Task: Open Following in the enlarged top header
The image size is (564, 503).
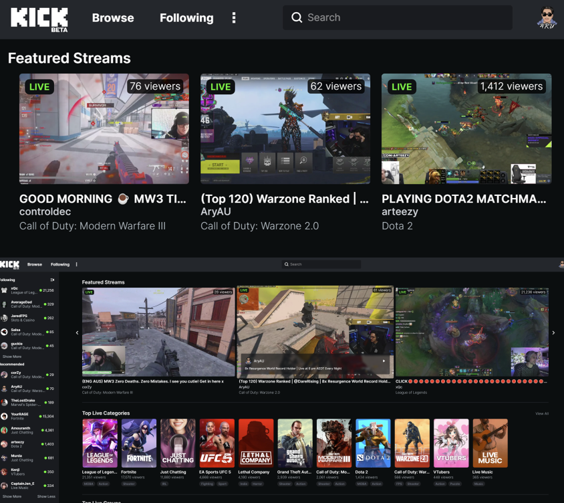Action: (186, 17)
